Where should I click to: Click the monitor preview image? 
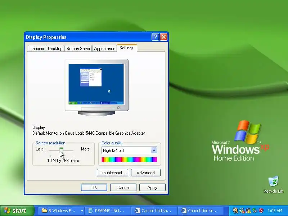tap(96, 87)
